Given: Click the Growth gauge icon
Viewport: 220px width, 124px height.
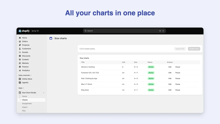Looking at the screenshot, I should [x=20, y=52].
